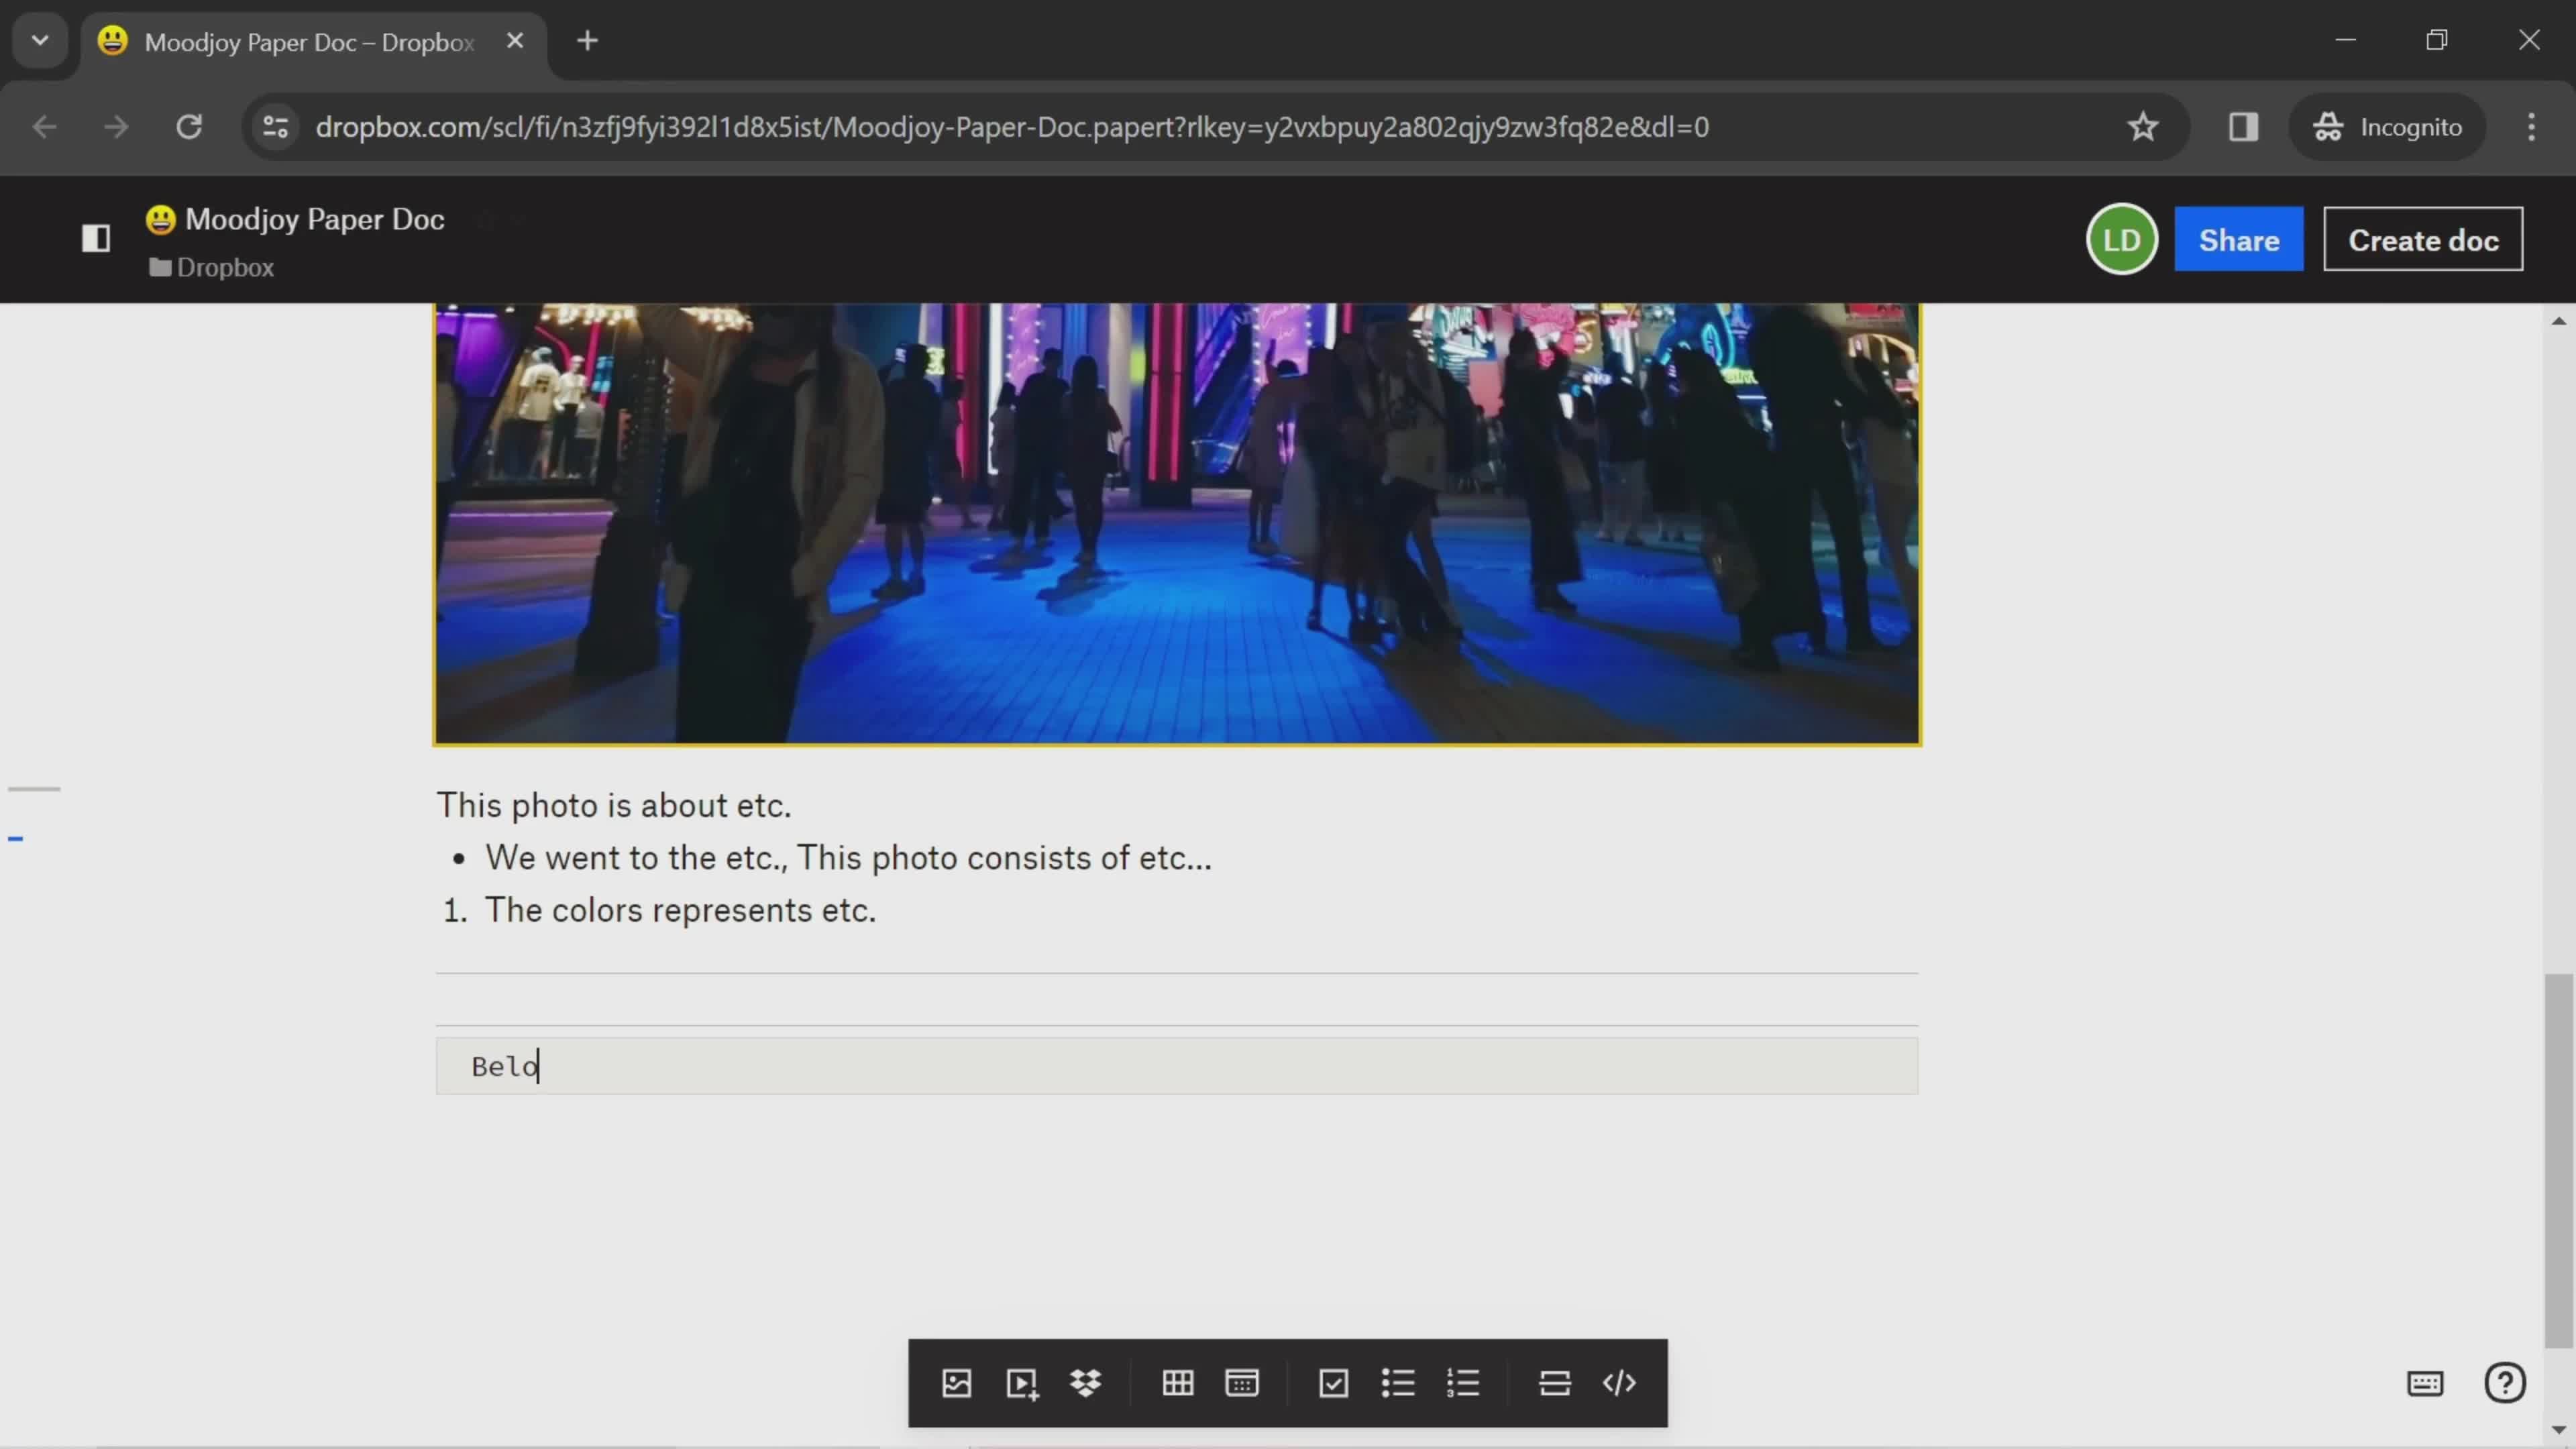Click the scrollbar down arrow

(x=2558, y=1430)
